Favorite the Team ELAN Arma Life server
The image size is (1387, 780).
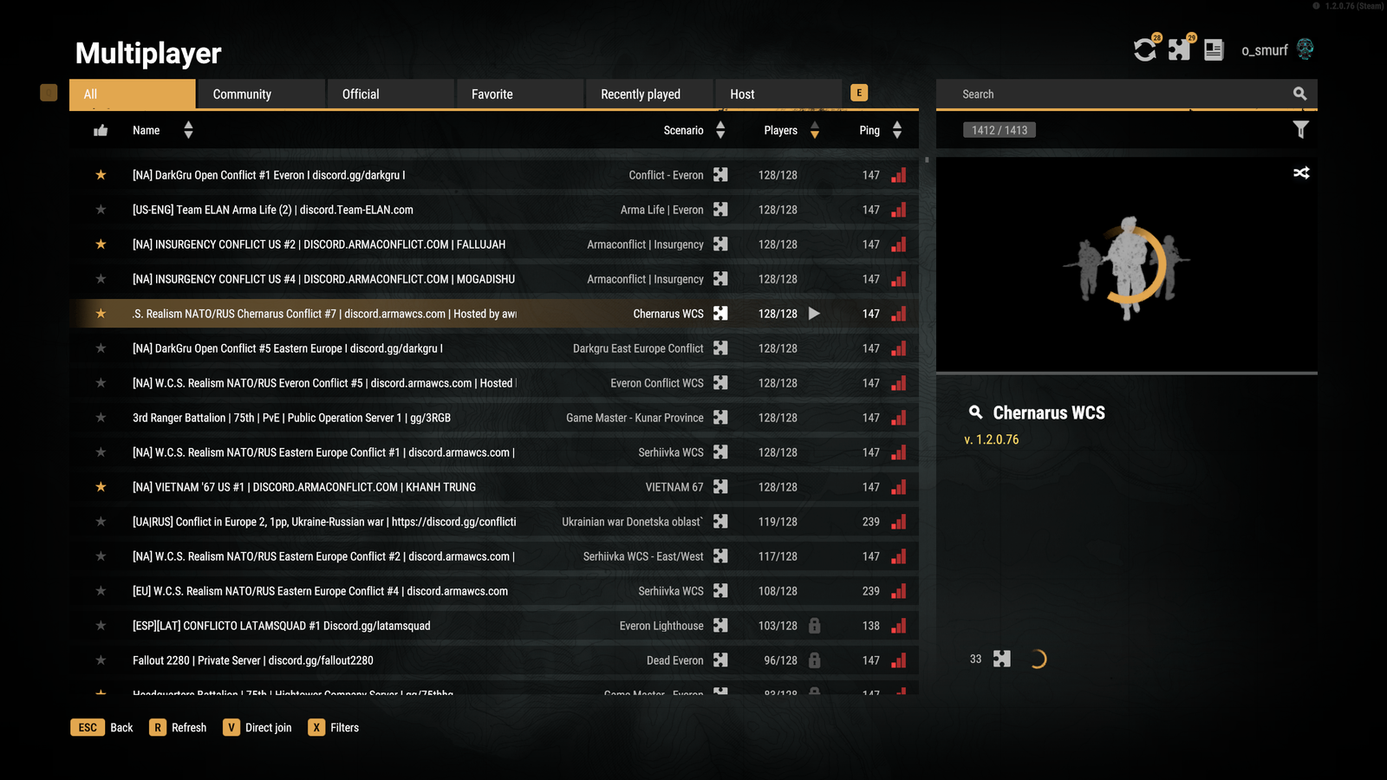[x=101, y=210]
